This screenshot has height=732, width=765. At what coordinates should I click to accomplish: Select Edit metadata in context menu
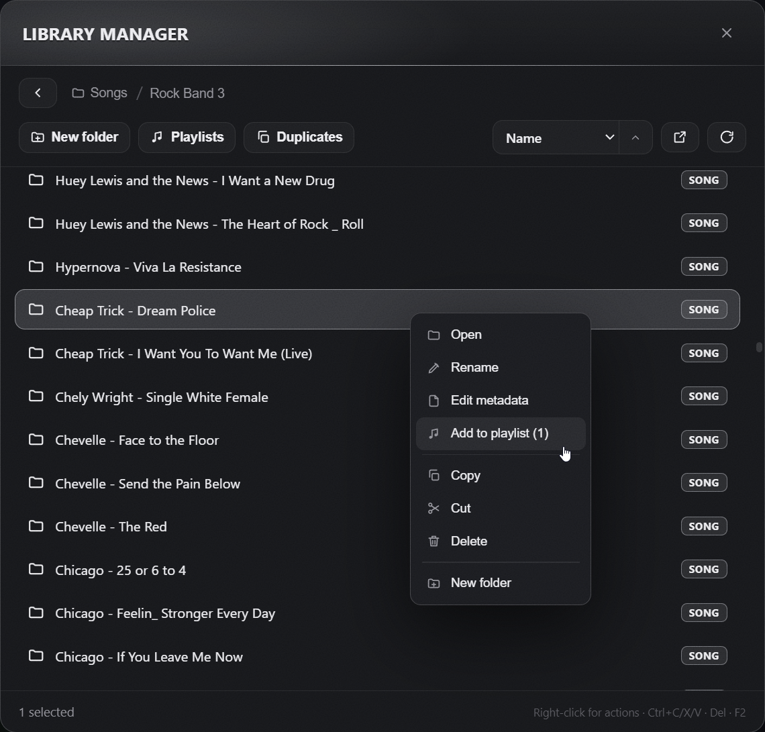(501, 401)
